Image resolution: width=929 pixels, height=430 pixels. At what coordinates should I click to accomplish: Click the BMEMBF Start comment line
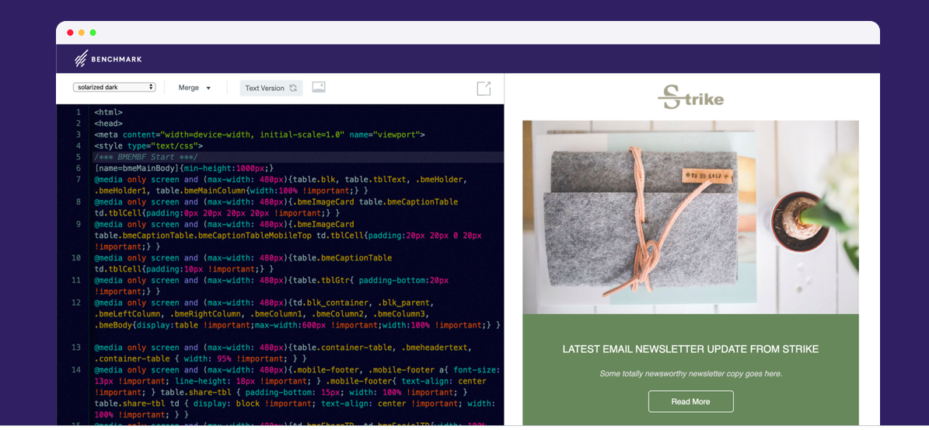pyautogui.click(x=146, y=157)
